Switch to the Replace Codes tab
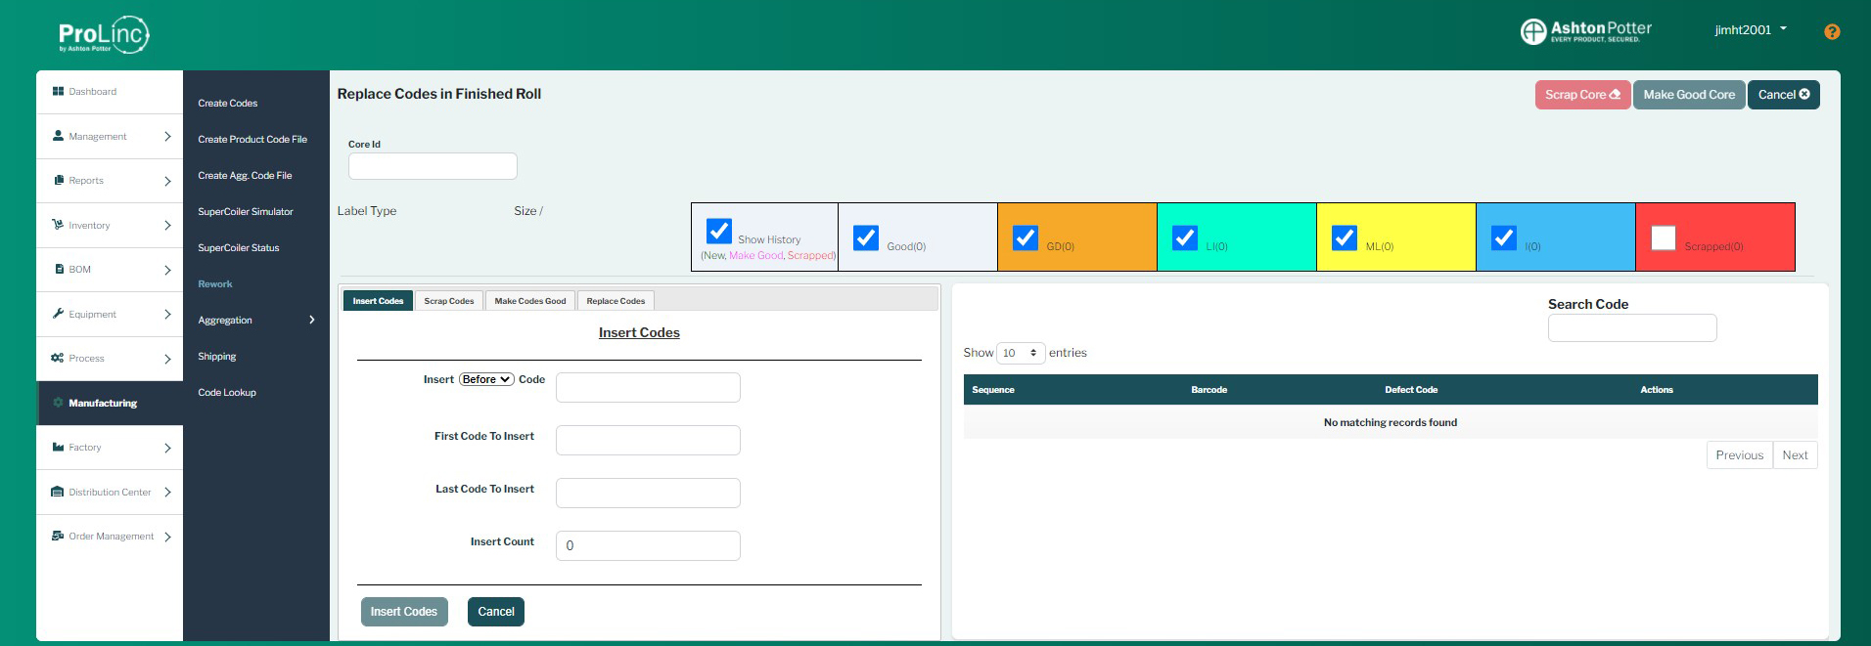The image size is (1871, 646). tap(616, 301)
